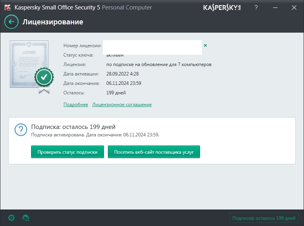
Task: Open support via the headset face icon
Action: pyautogui.click(x=26, y=218)
